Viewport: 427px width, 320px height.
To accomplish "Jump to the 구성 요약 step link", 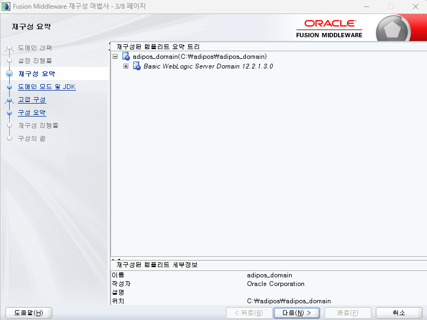I will coord(32,113).
